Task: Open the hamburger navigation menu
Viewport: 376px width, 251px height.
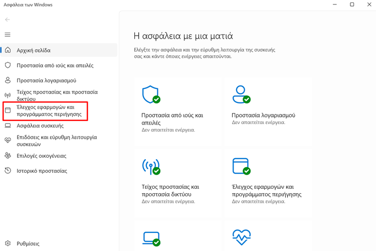Action: pos(8,35)
